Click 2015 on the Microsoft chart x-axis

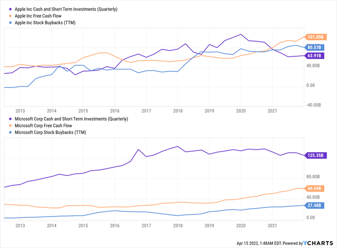(83, 226)
